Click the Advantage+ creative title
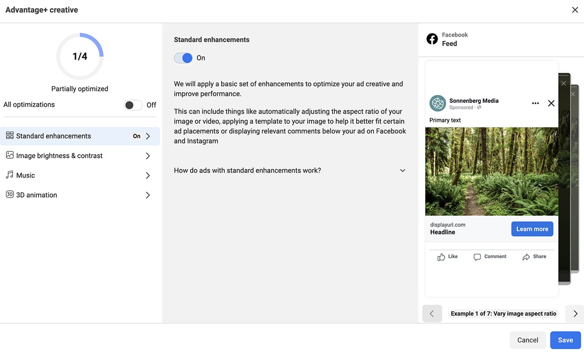This screenshot has width=584, height=352. pyautogui.click(x=41, y=10)
